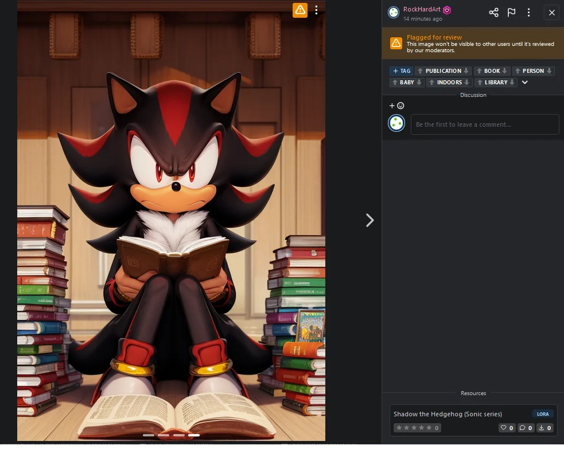Viewport: 564px width, 449px height.
Task: Click the star rating on the resource card
Action: pos(417,428)
